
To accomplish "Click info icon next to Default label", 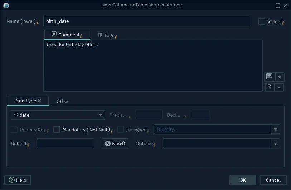I will pyautogui.click(x=28, y=145).
